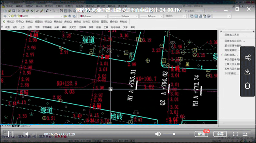Image resolution: width=256 pixels, height=143 pixels.
Task: Jump back to the previous video
Action: coord(26,134)
